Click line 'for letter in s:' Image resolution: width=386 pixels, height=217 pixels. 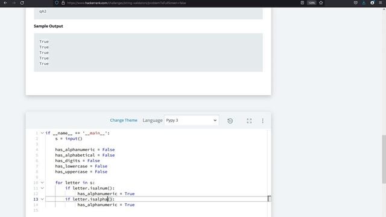[x=75, y=183]
